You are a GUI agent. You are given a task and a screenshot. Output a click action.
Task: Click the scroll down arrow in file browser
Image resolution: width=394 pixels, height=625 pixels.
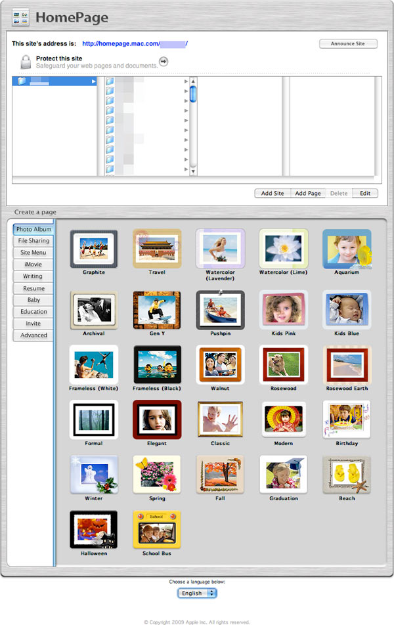tap(193, 171)
